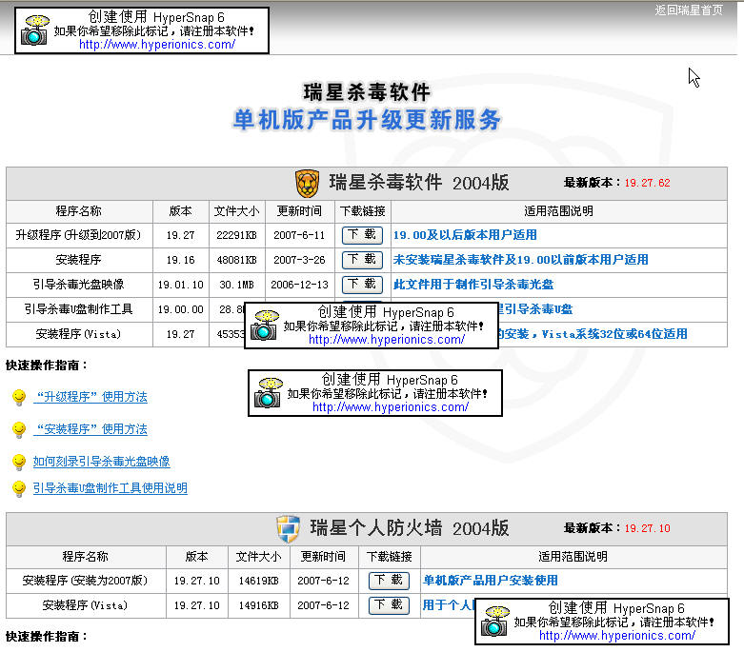Open 如何刻录引导杀毒光盘映像 guide
The image size is (744, 652).
pyautogui.click(x=102, y=462)
